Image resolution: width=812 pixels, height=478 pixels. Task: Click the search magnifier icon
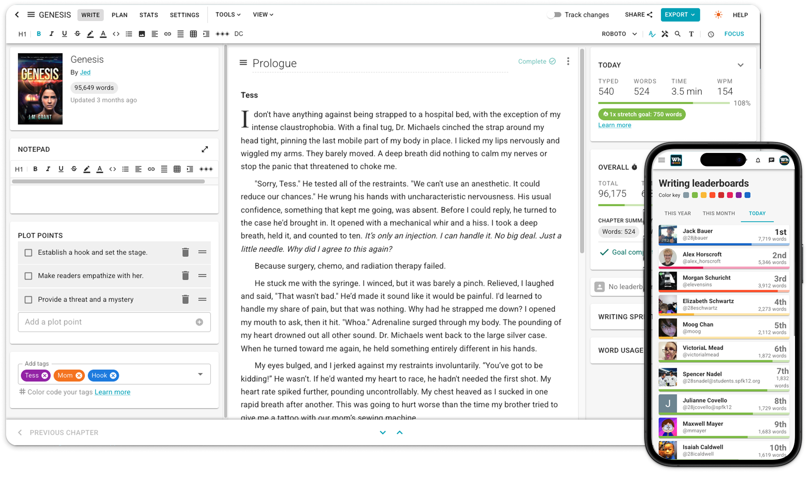coord(677,34)
